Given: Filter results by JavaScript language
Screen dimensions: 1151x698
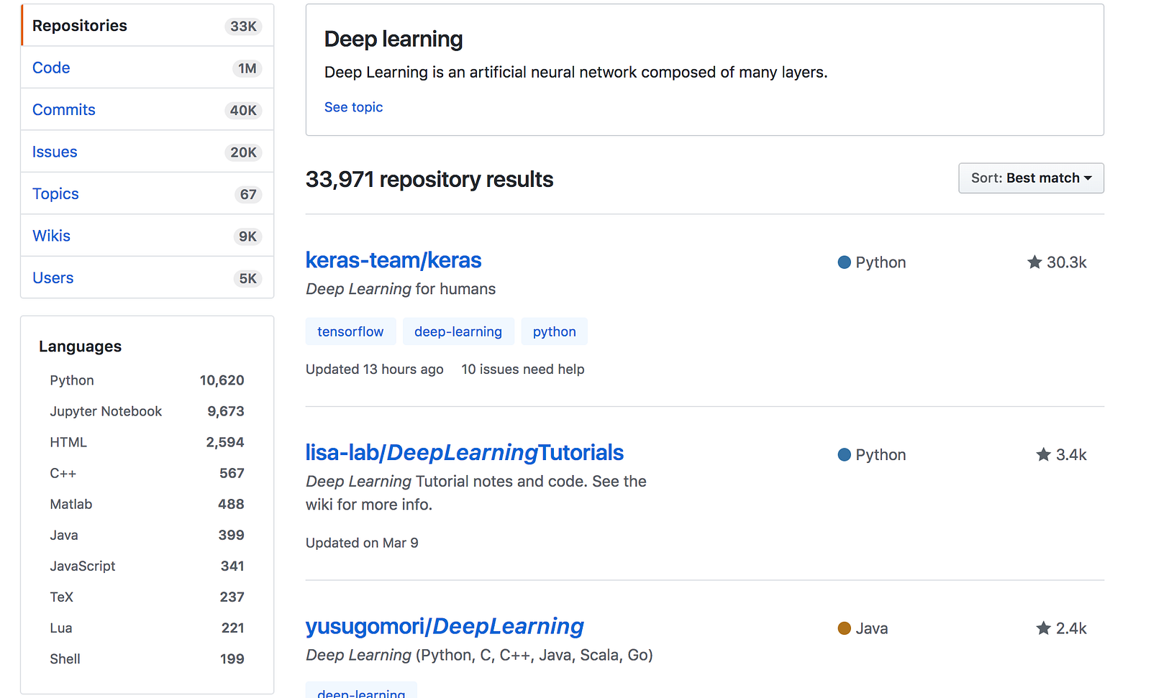Looking at the screenshot, I should pos(147,566).
